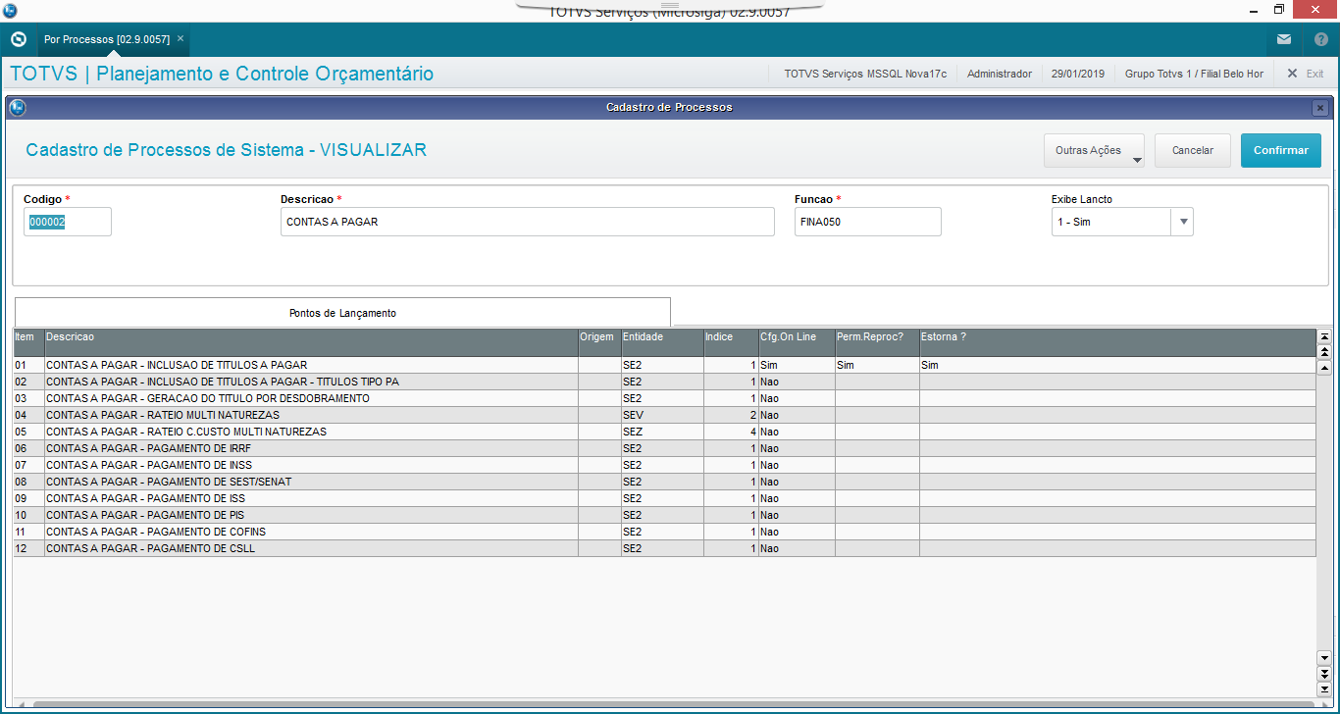Open the help question mark icon
The width and height of the screenshot is (1340, 714).
pyautogui.click(x=1320, y=39)
